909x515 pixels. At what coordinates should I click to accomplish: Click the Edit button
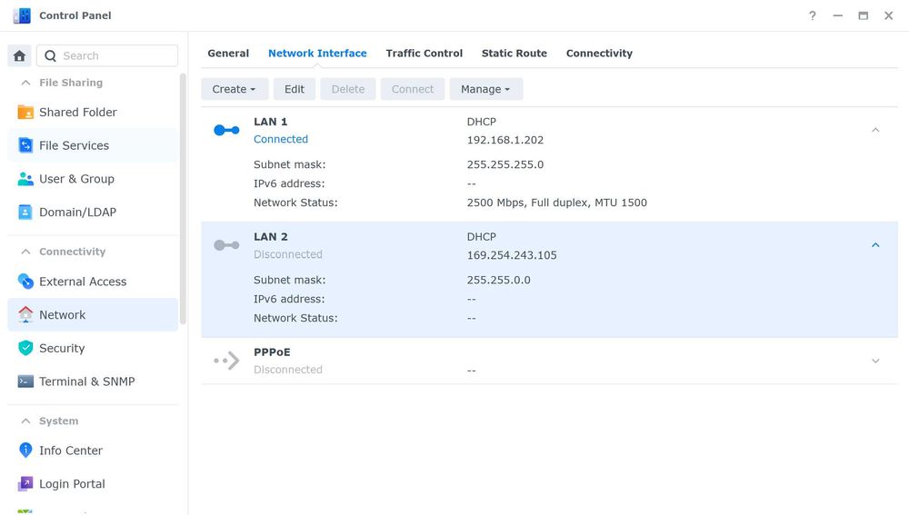tap(295, 89)
